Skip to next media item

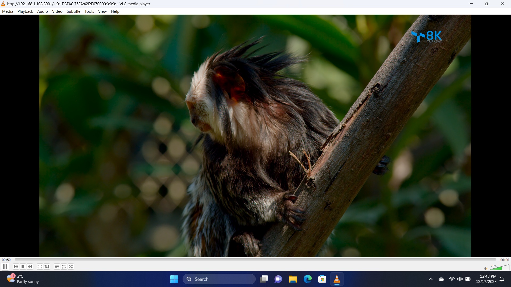tap(30, 267)
